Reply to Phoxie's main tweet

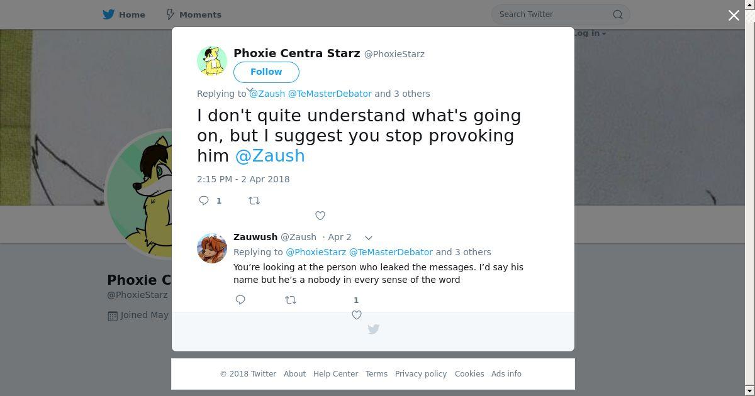tap(204, 201)
